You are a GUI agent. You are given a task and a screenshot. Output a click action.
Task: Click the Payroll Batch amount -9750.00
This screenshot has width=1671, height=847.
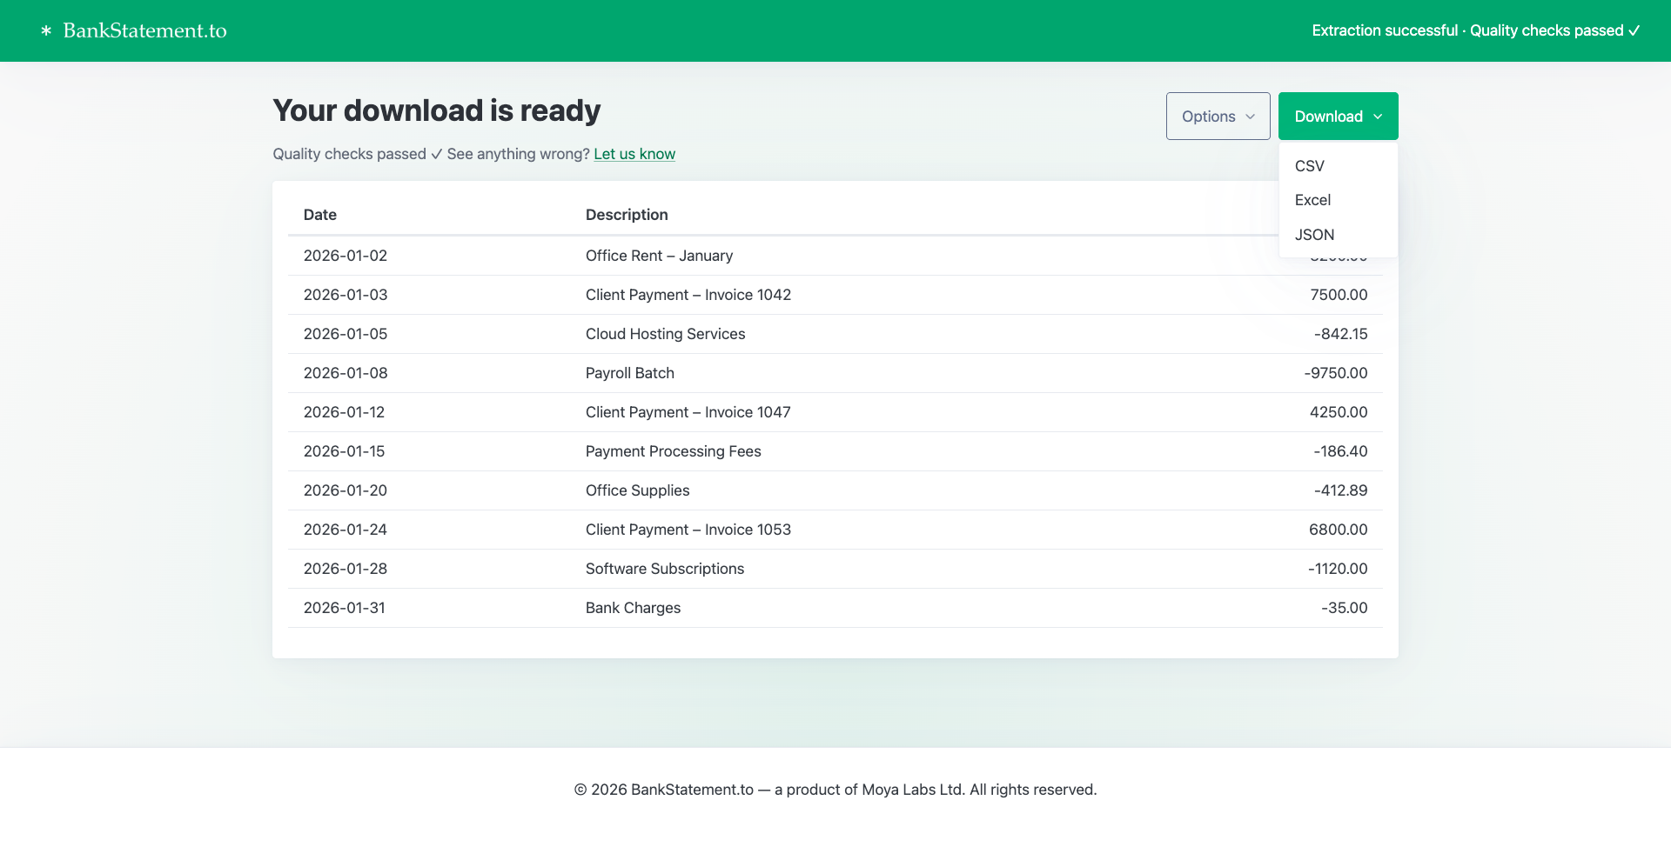pyautogui.click(x=1335, y=373)
